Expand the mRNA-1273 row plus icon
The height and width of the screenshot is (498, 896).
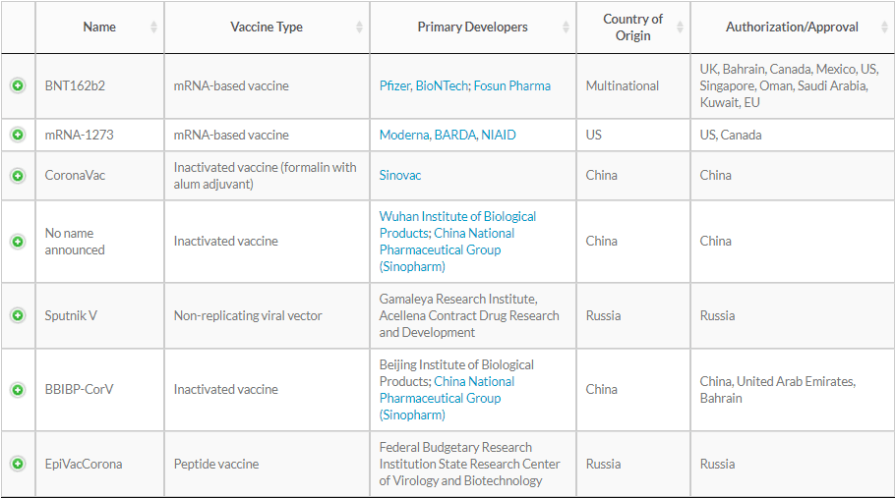pos(18,135)
